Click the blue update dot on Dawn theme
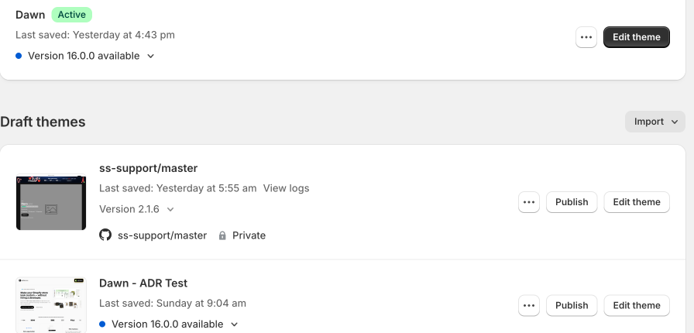Screen dimensions: 694x333 19,56
